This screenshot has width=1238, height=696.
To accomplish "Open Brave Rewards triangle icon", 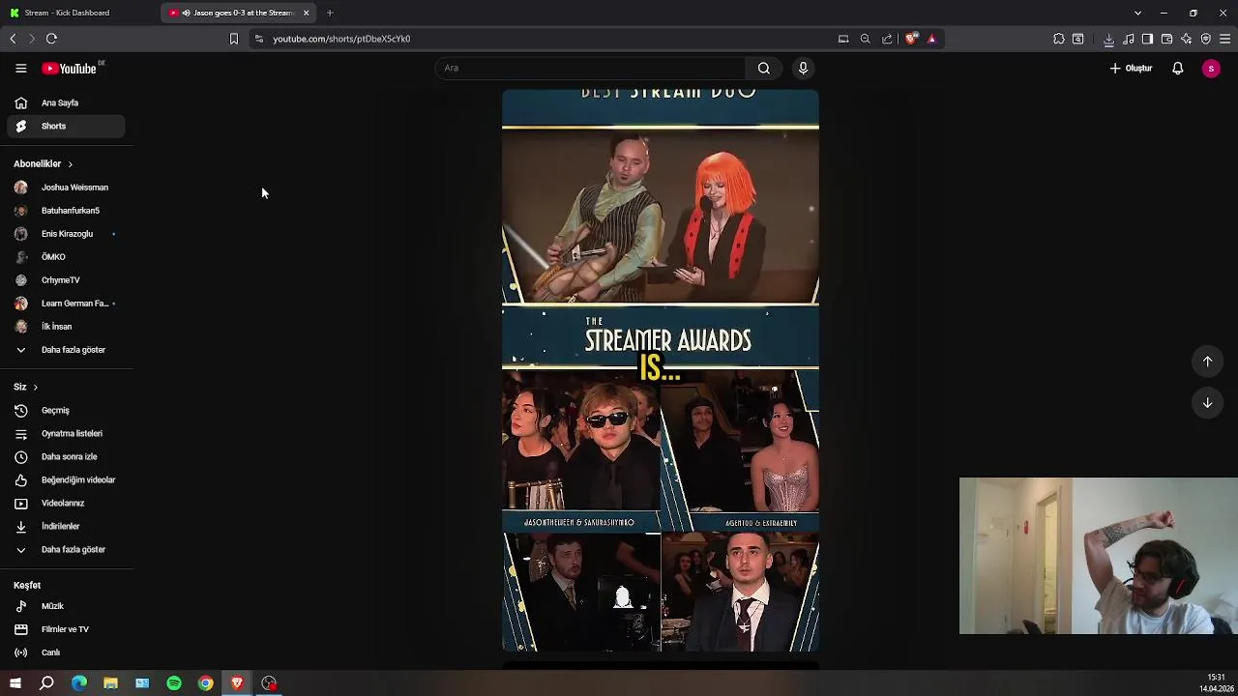I will [x=931, y=39].
